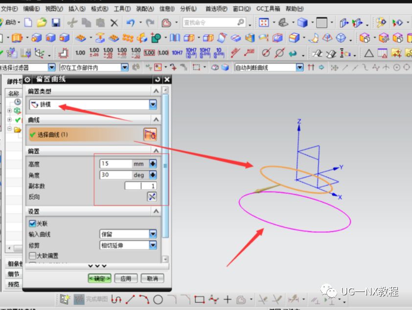Click the dialog scrollbar down arrow
This screenshot has width=412, height=310.
(165, 259)
